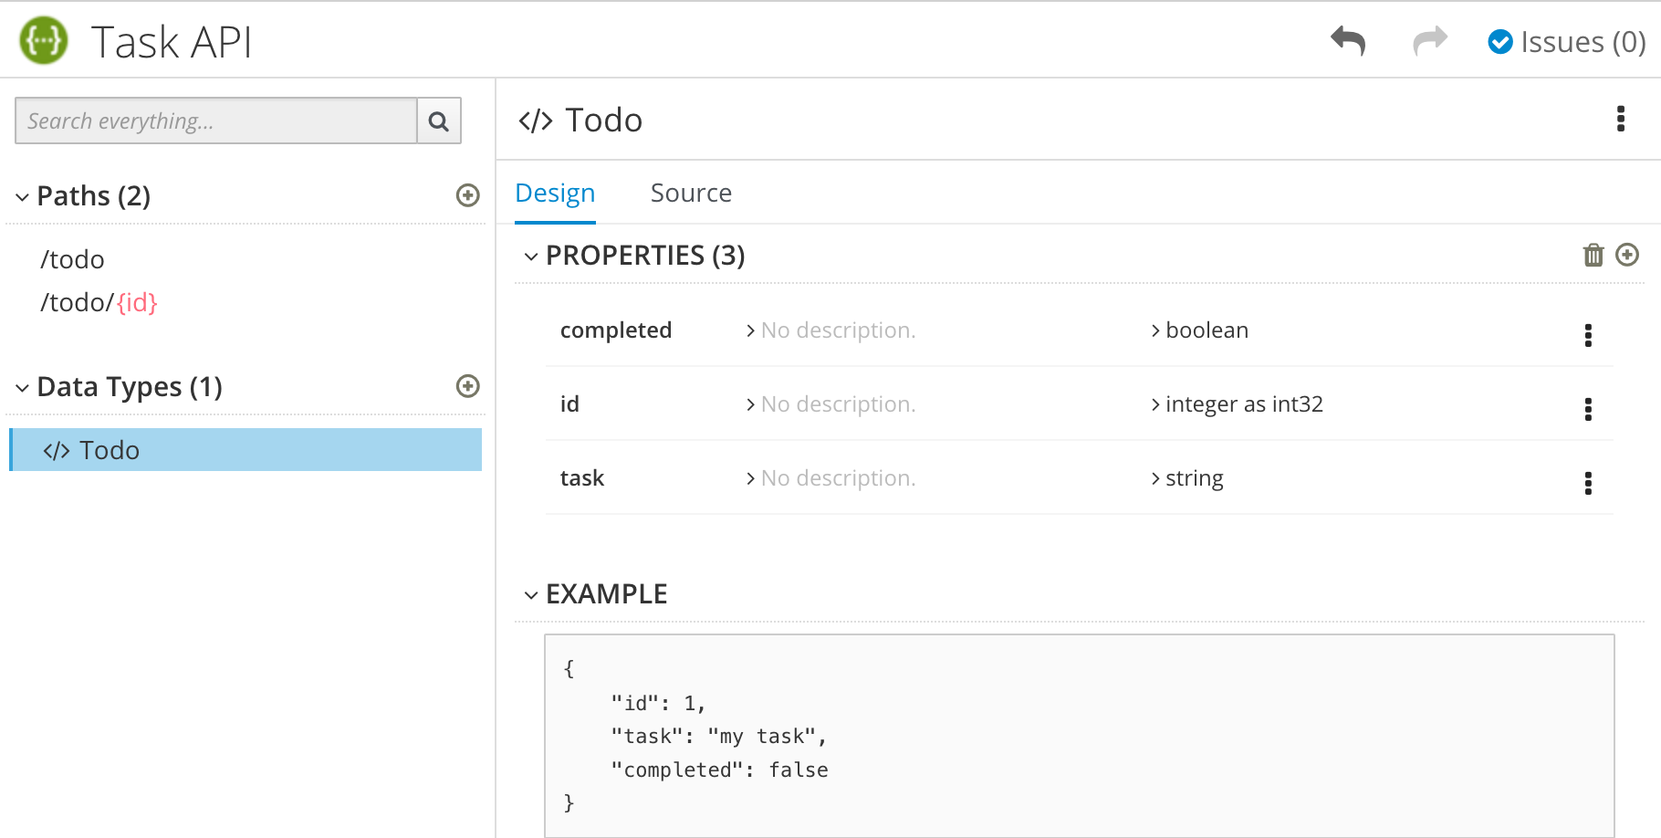1661x838 pixels.
Task: Open the Issues panel
Action: pyautogui.click(x=1564, y=41)
